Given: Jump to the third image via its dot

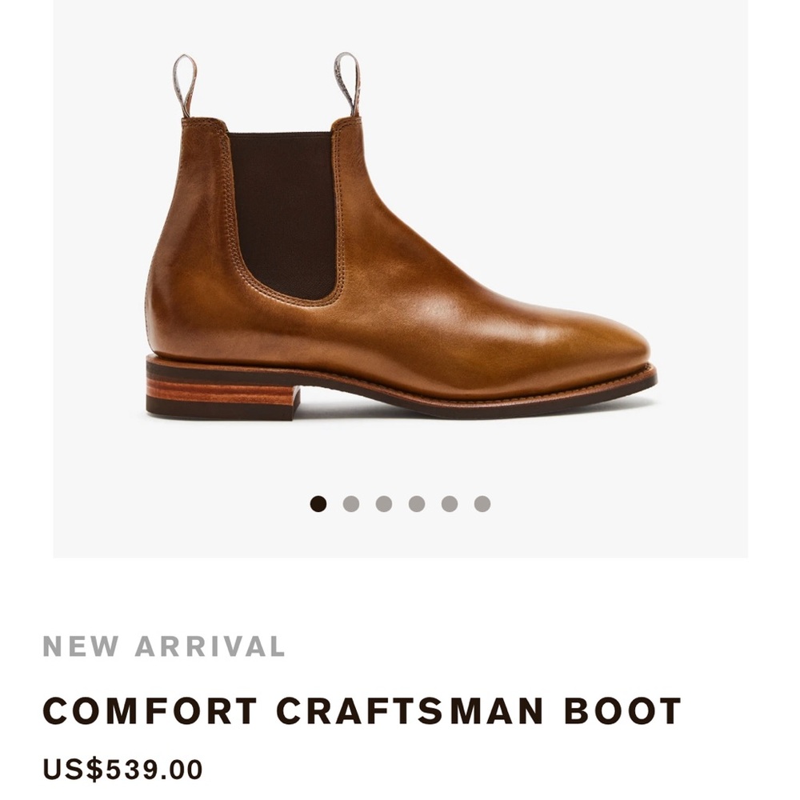Looking at the screenshot, I should pos(385,503).
